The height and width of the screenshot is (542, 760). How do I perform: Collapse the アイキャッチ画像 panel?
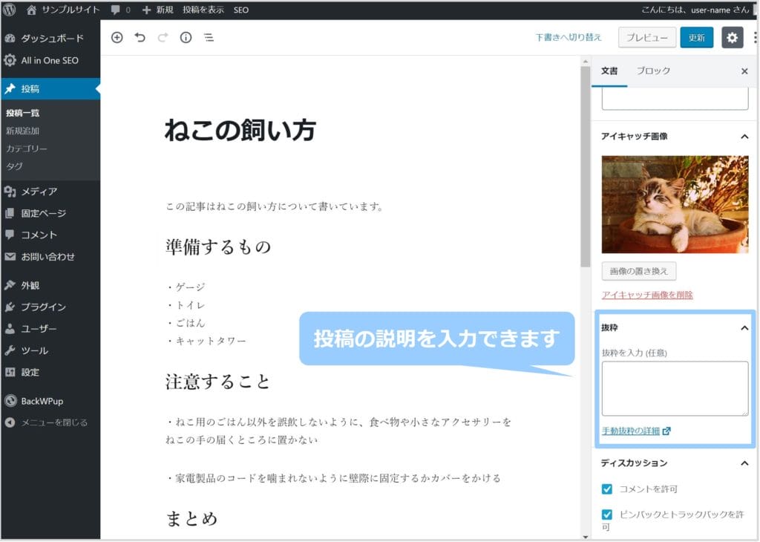744,137
